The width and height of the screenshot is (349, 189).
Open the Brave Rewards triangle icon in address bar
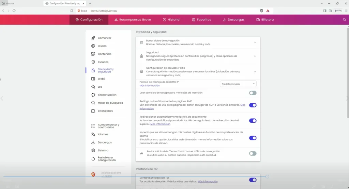click(268, 11)
